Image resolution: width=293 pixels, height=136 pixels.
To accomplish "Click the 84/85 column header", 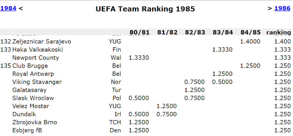I will 250,32.
